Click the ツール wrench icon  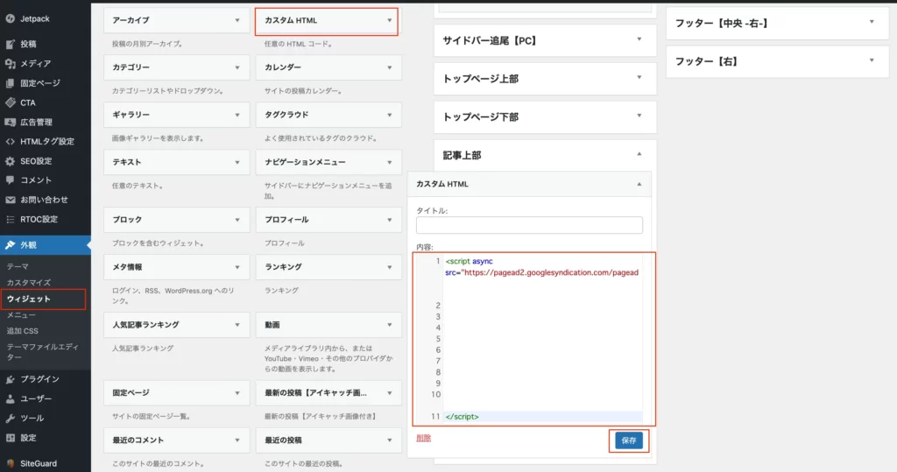click(11, 419)
